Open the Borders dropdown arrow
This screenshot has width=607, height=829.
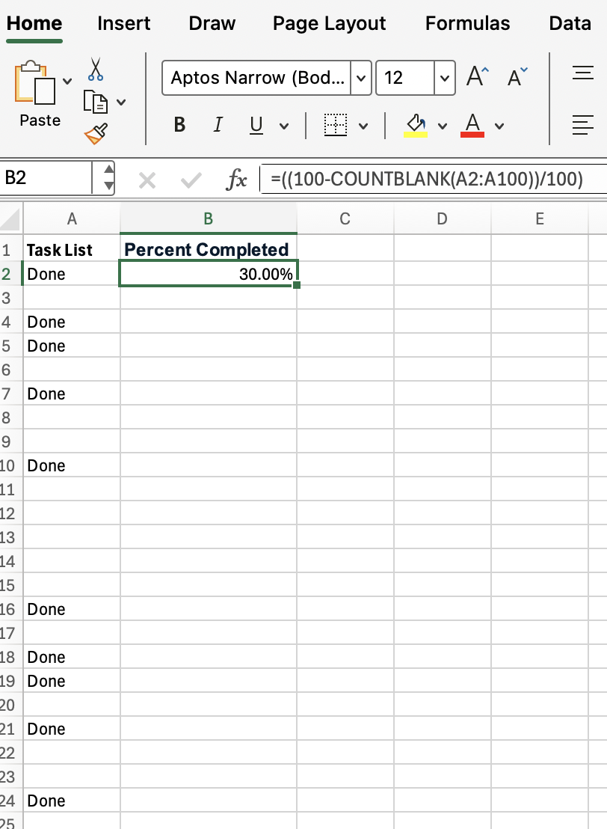point(363,126)
